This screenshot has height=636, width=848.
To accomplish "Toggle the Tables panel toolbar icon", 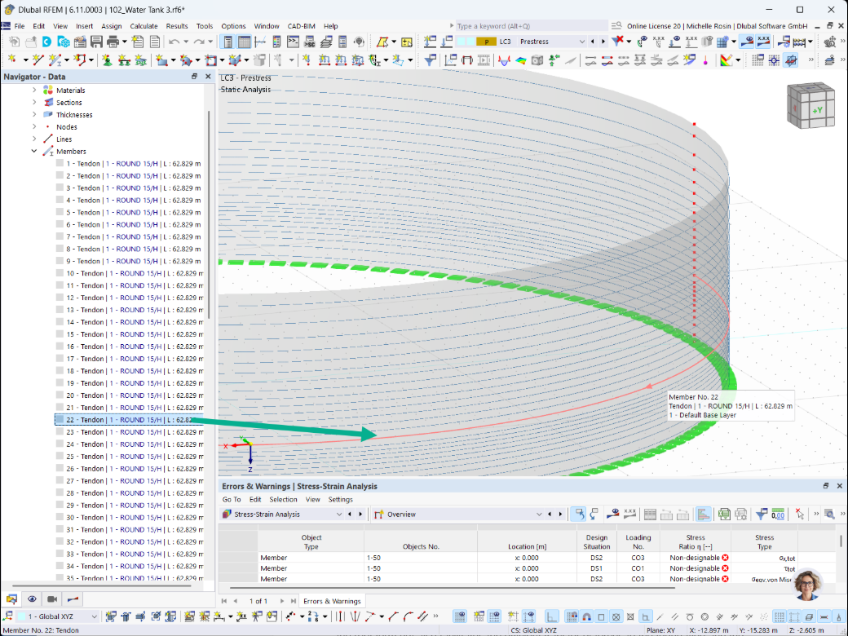I will 244,42.
